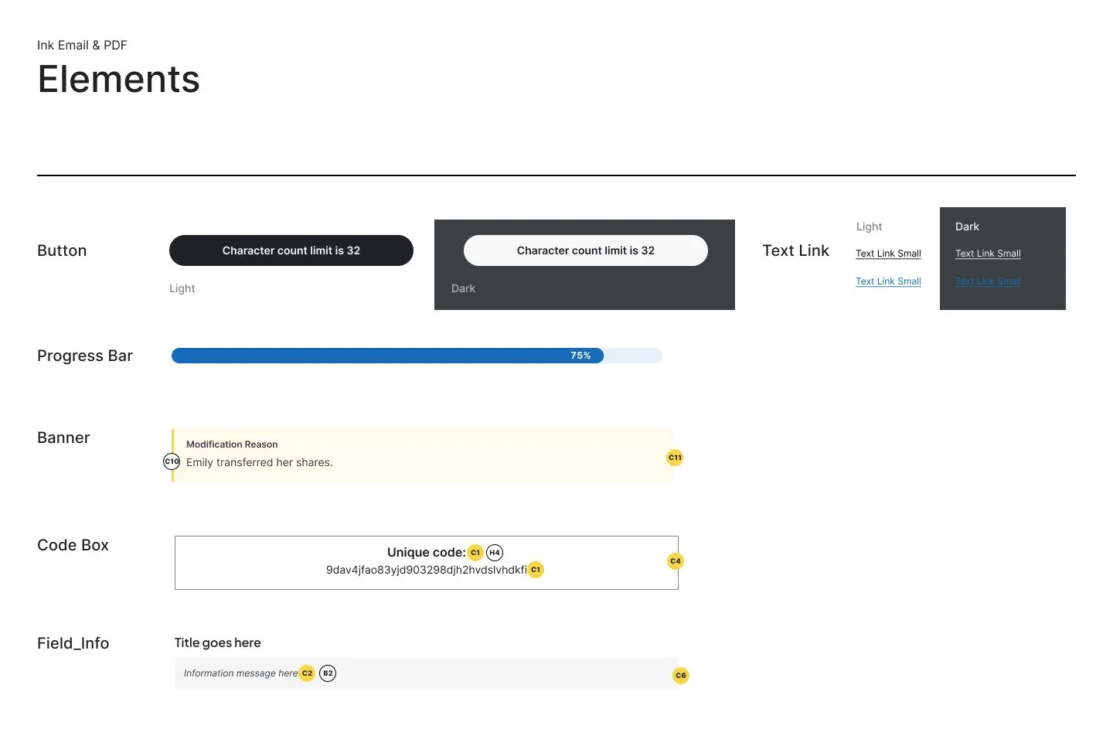1113x746 pixels.
Task: Click the 'Field_Info' section label
Action: [x=73, y=643]
